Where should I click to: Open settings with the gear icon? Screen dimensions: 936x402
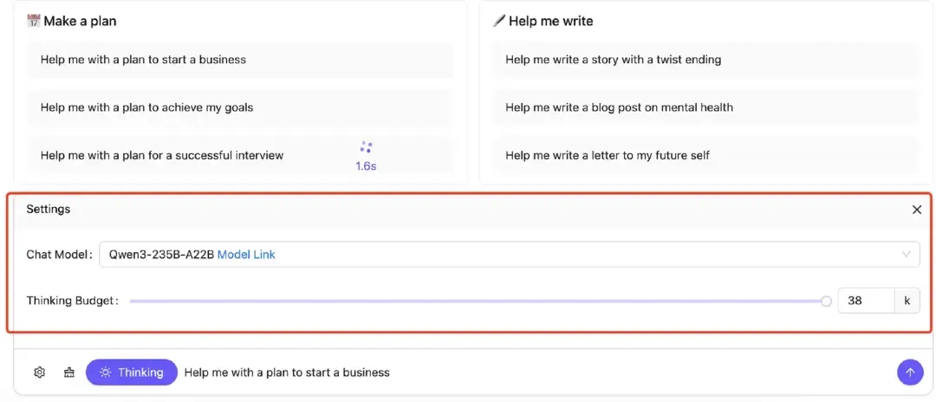pyautogui.click(x=39, y=373)
